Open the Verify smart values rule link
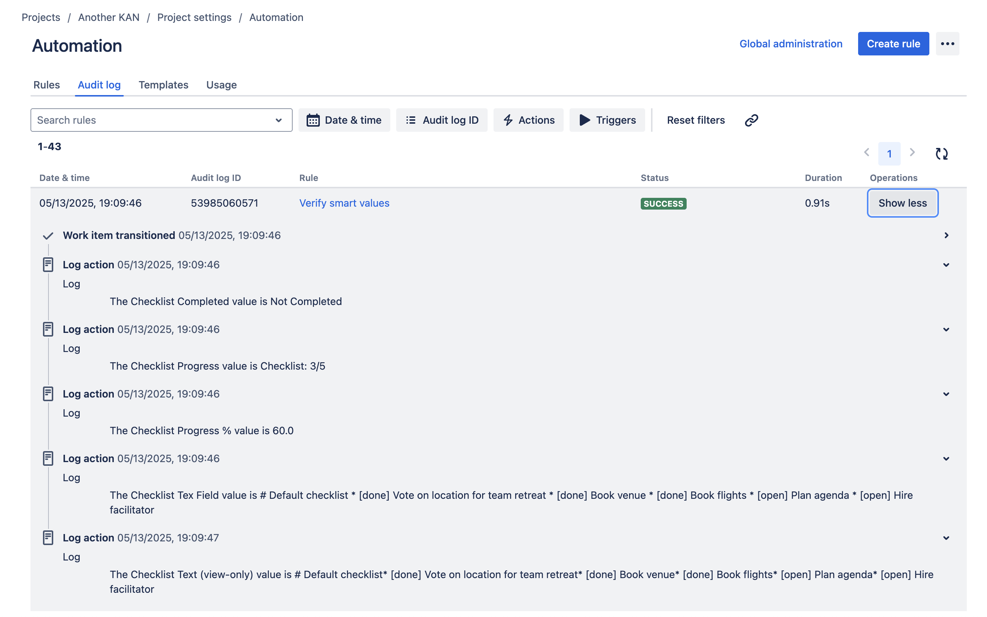The width and height of the screenshot is (987, 617). [x=344, y=203]
